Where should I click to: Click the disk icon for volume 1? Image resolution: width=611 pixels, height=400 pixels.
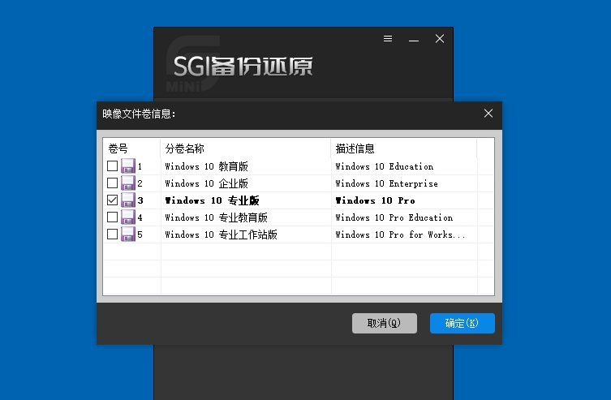(x=128, y=166)
